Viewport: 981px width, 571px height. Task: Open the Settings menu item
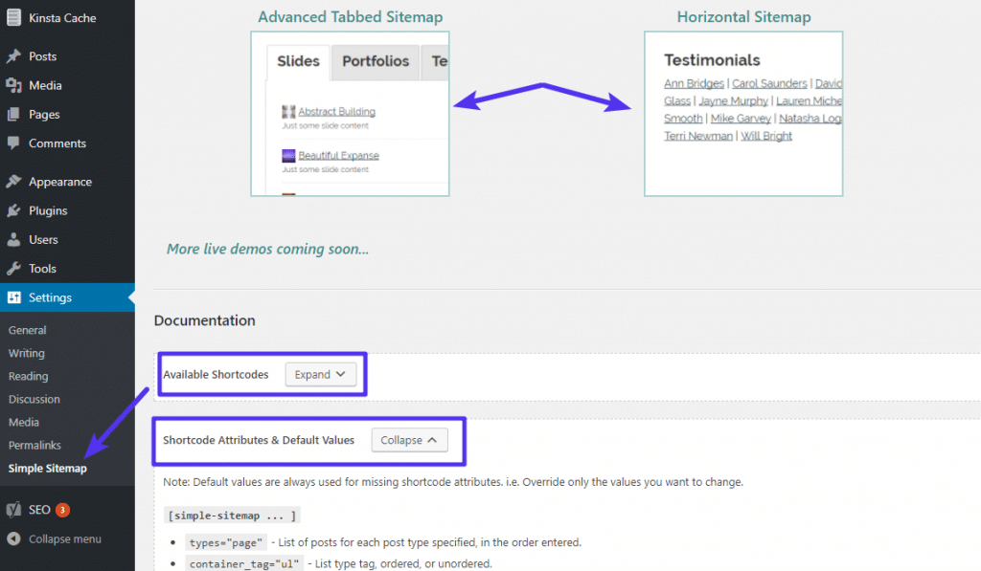[50, 297]
